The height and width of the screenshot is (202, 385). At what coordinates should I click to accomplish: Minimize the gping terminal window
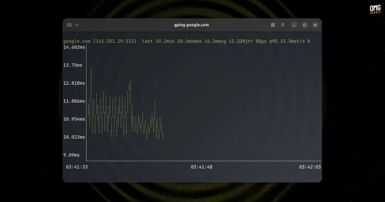(x=294, y=25)
